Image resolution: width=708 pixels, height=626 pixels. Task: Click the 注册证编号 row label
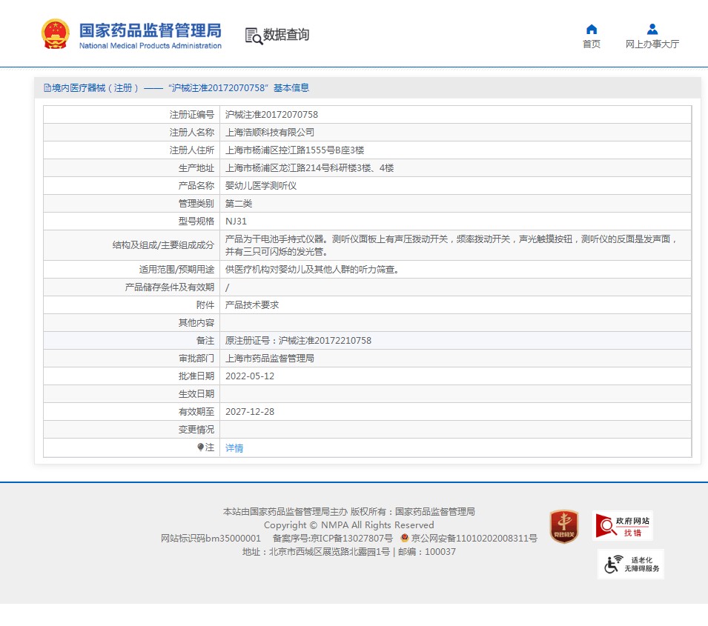(191, 115)
